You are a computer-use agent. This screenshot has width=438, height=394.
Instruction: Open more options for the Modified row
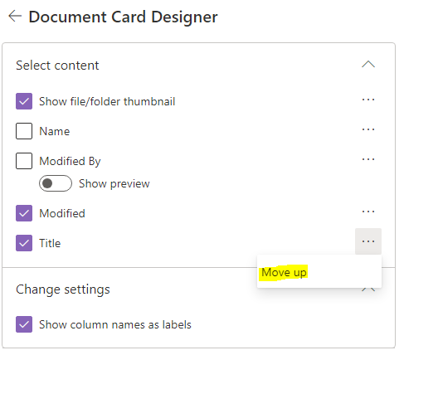pos(367,212)
